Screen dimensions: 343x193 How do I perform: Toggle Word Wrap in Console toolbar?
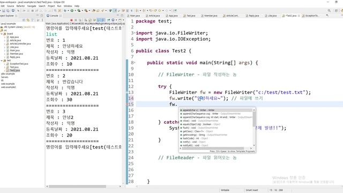[x=94, y=20]
